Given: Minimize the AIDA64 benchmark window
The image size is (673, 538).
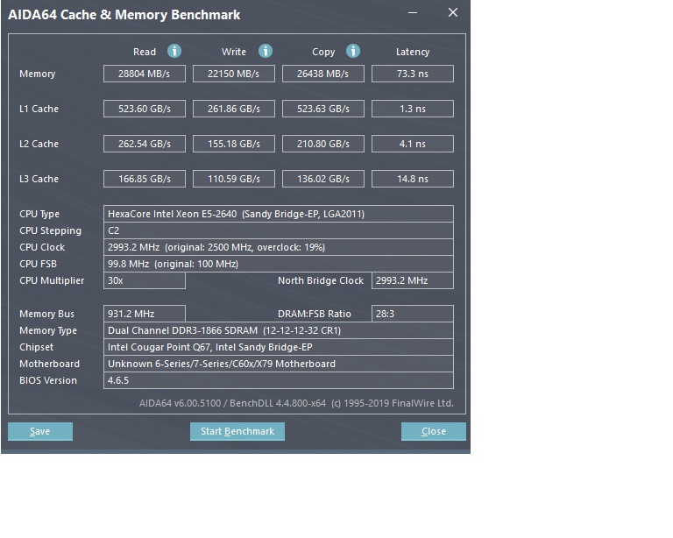Looking at the screenshot, I should click(x=413, y=13).
